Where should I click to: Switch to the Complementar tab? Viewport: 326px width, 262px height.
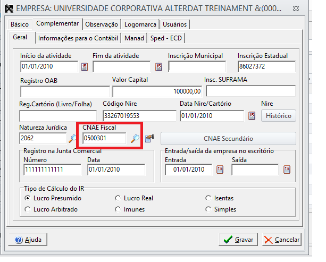point(57,23)
